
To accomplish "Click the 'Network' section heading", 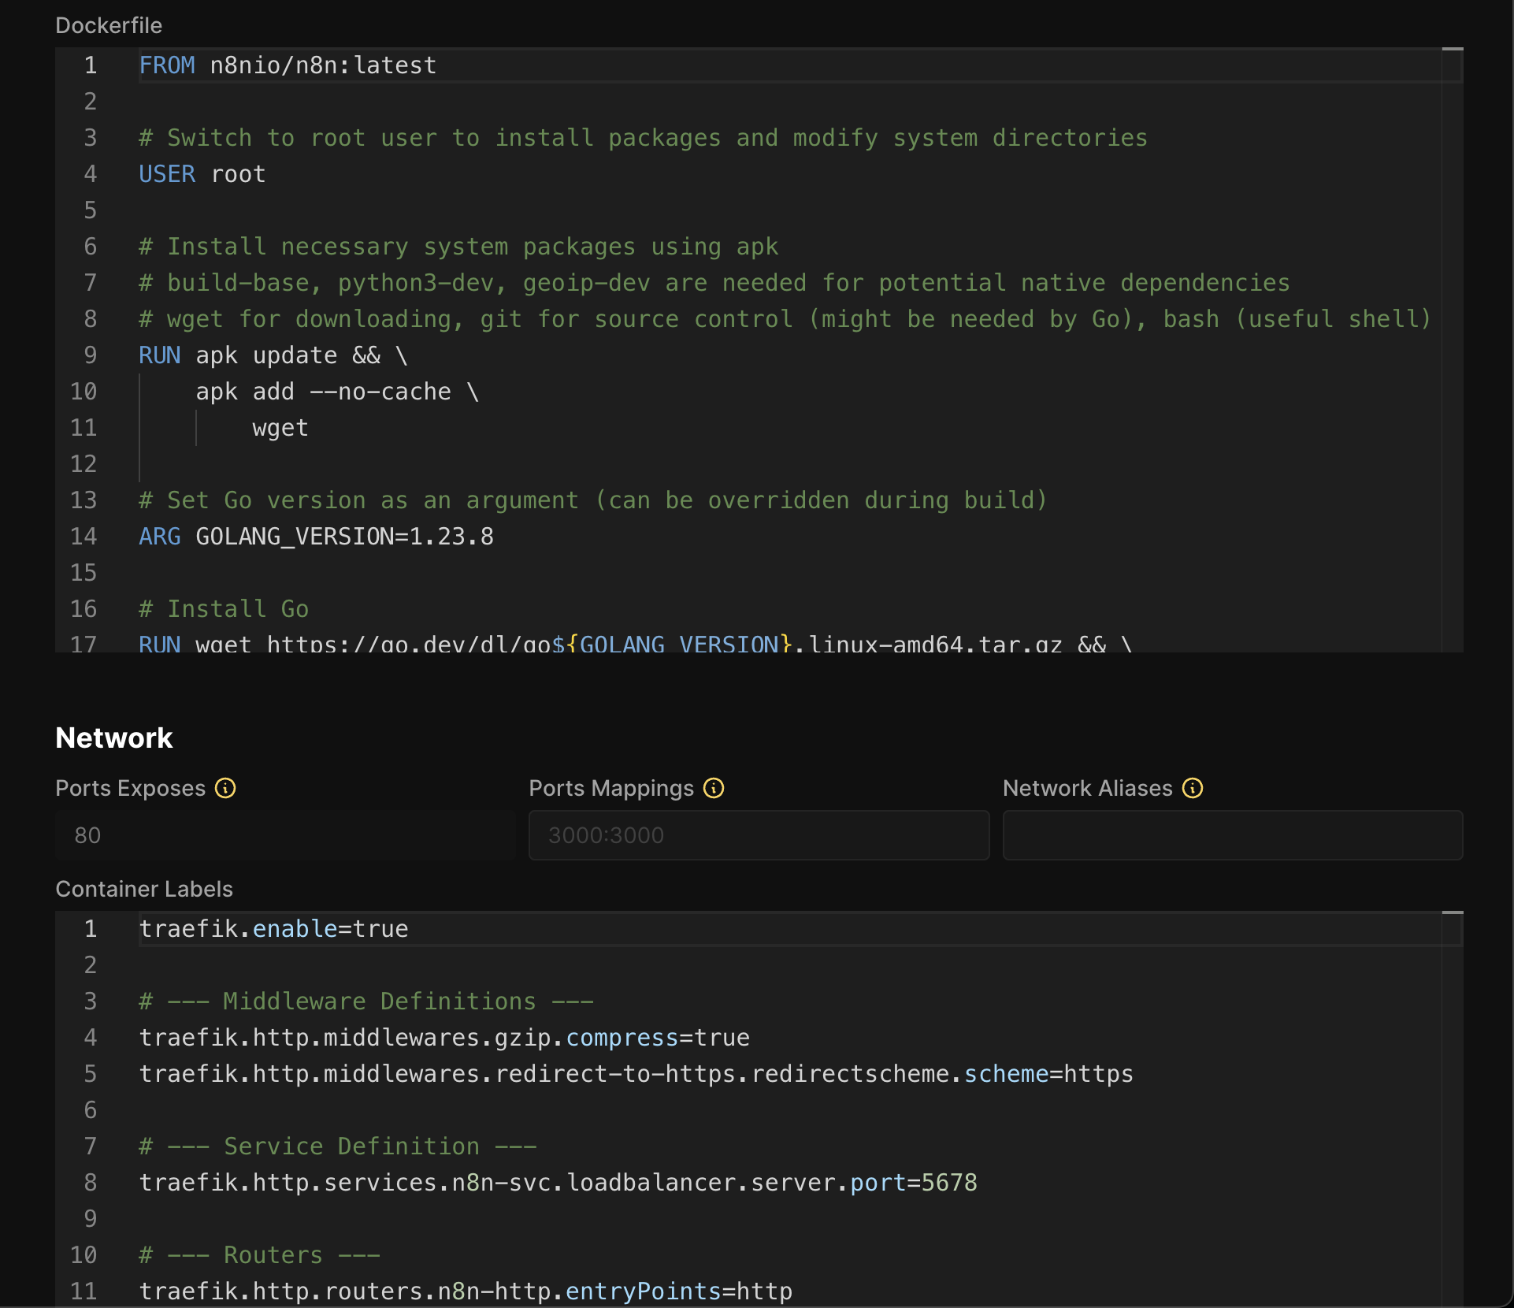I will (114, 738).
